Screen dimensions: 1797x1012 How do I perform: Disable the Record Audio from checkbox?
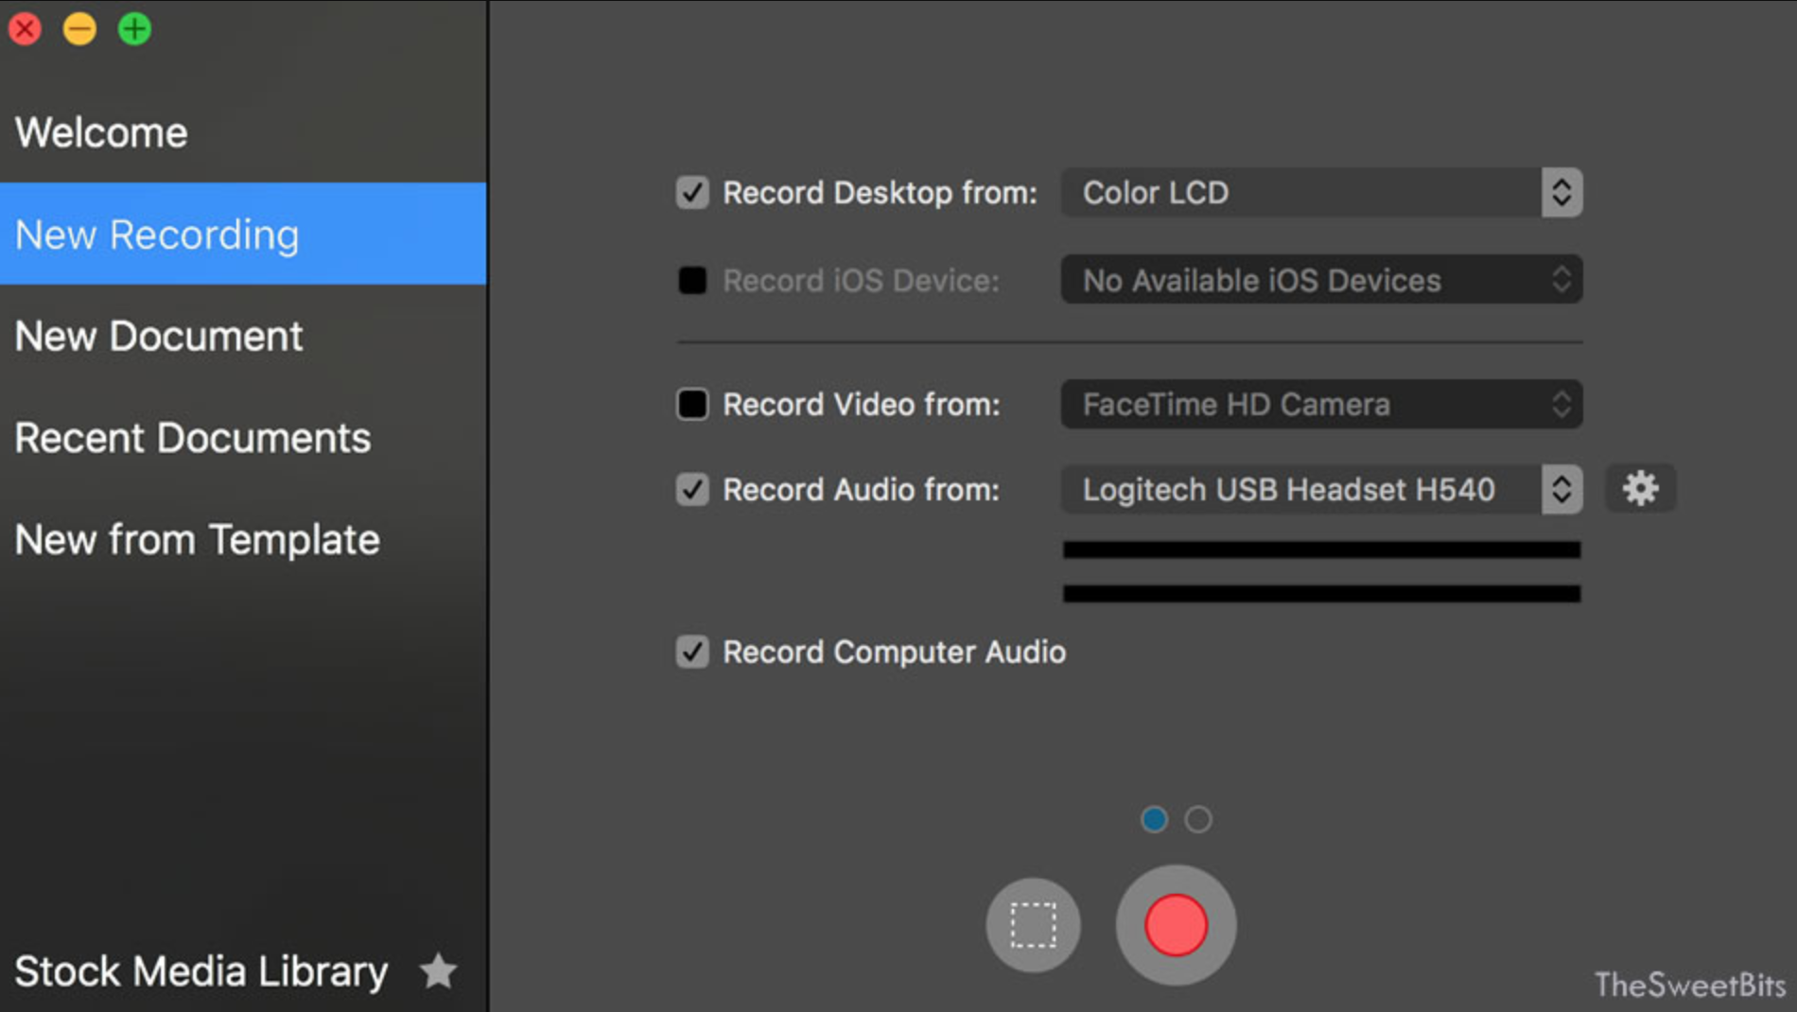coord(692,490)
